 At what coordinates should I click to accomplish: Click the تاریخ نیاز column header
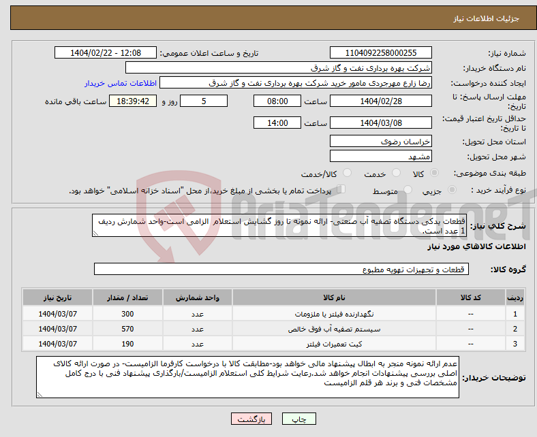coord(57,297)
